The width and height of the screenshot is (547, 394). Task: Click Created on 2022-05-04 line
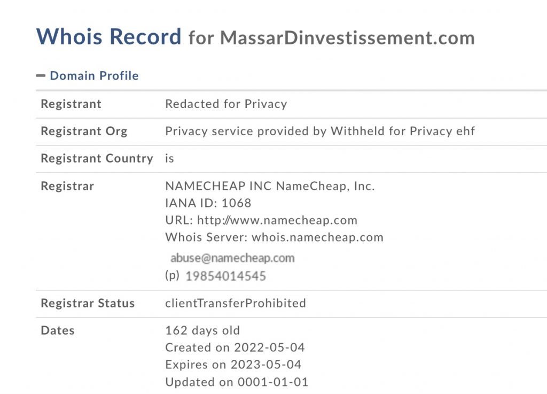(235, 347)
